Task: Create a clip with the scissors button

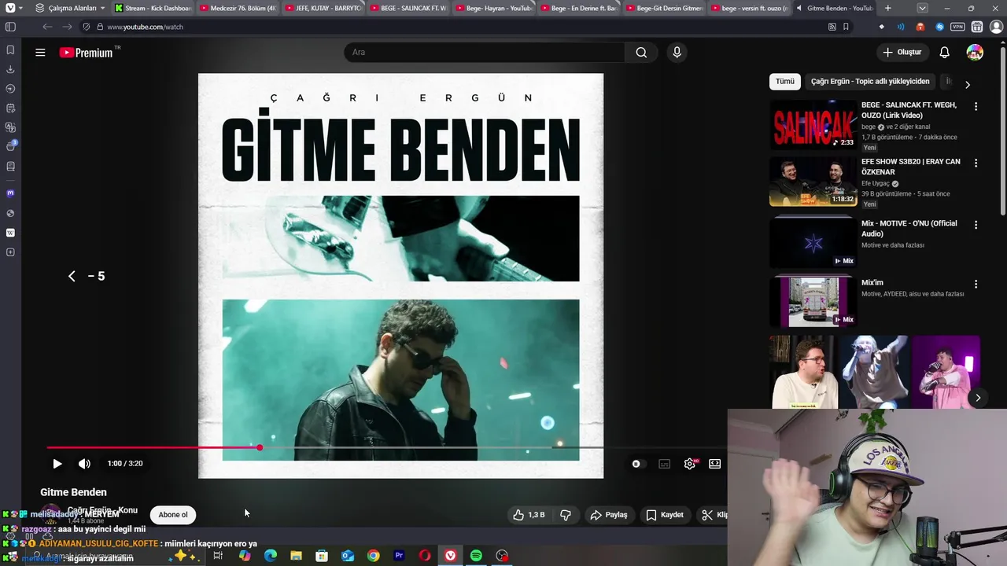Action: click(713, 515)
